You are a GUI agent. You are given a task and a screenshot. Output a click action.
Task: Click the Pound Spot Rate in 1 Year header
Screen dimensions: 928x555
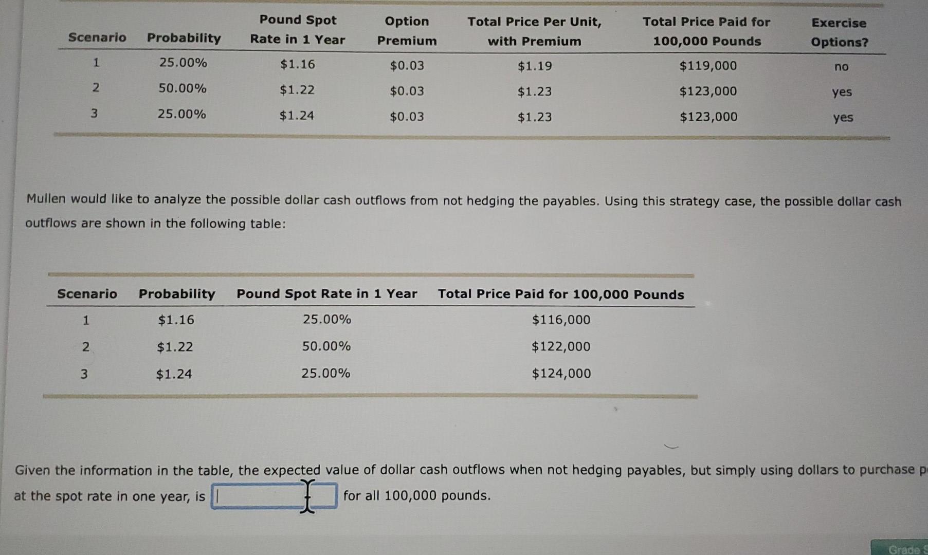pos(326,294)
